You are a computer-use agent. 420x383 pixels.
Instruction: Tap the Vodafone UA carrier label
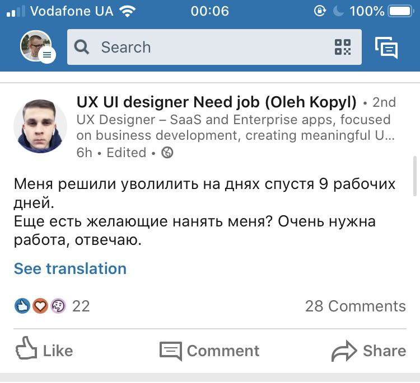pyautogui.click(x=72, y=11)
